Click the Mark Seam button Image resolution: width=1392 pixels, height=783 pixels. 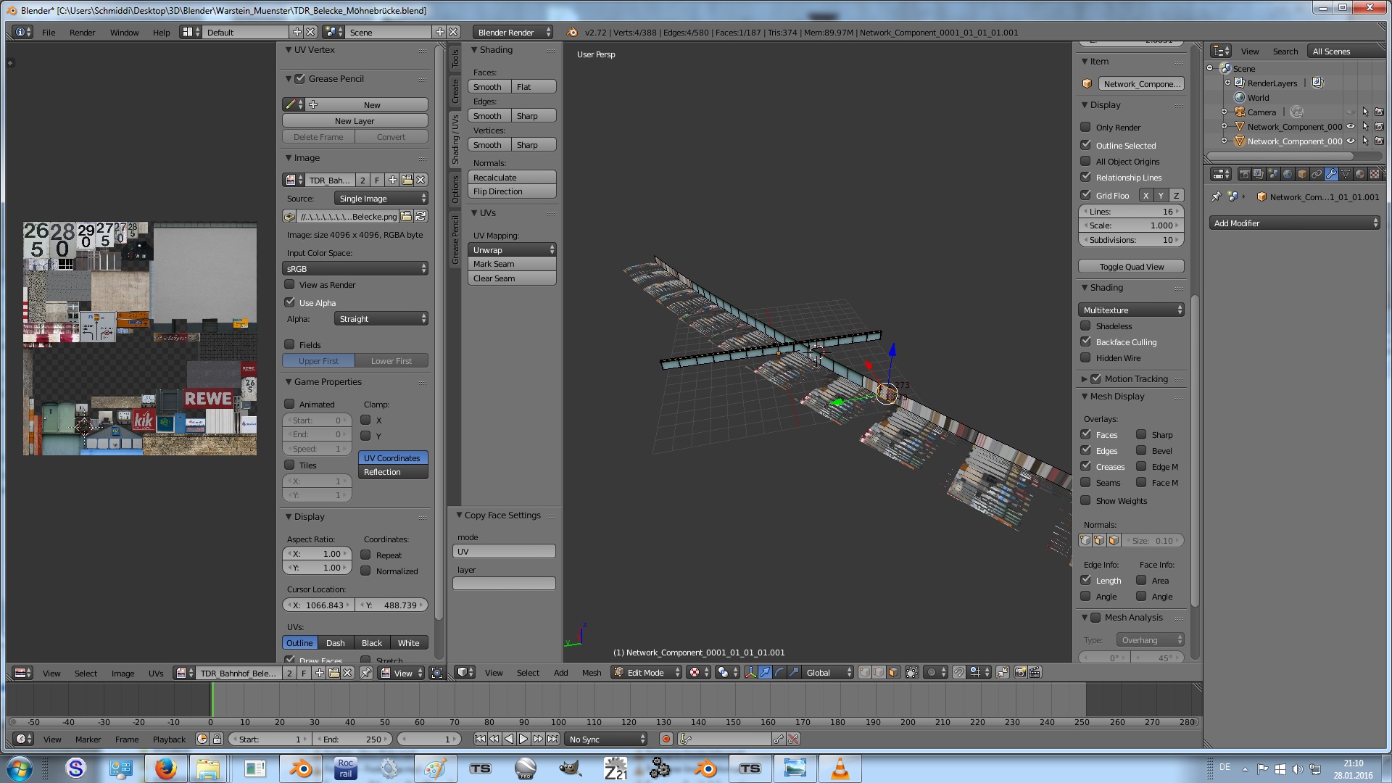(x=512, y=264)
